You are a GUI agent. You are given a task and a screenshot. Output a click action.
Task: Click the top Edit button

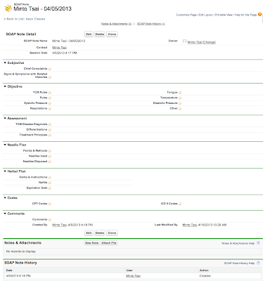pyautogui.click(x=89, y=34)
